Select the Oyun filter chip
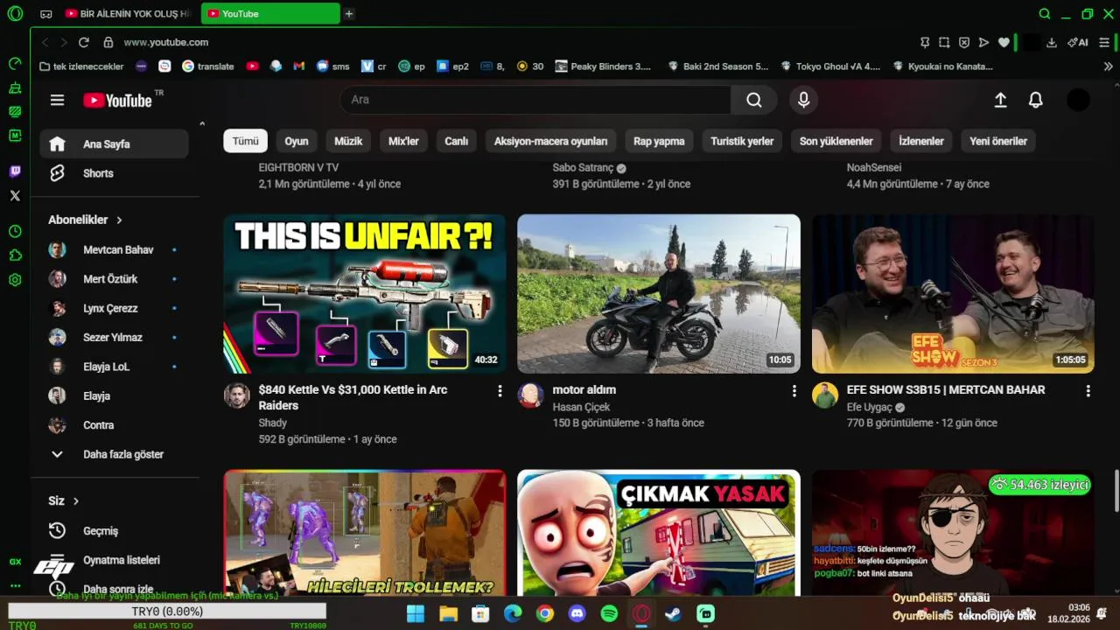This screenshot has width=1120, height=630. (297, 141)
